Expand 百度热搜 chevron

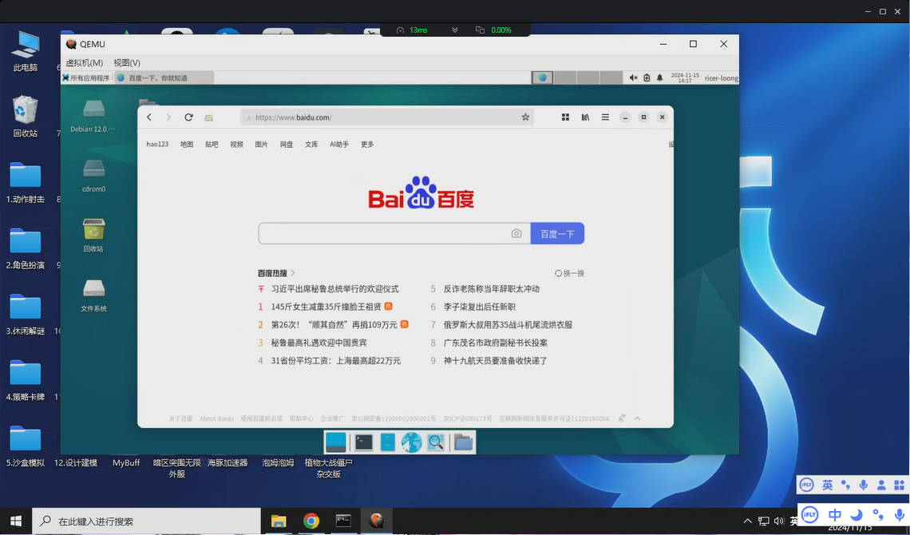(293, 273)
